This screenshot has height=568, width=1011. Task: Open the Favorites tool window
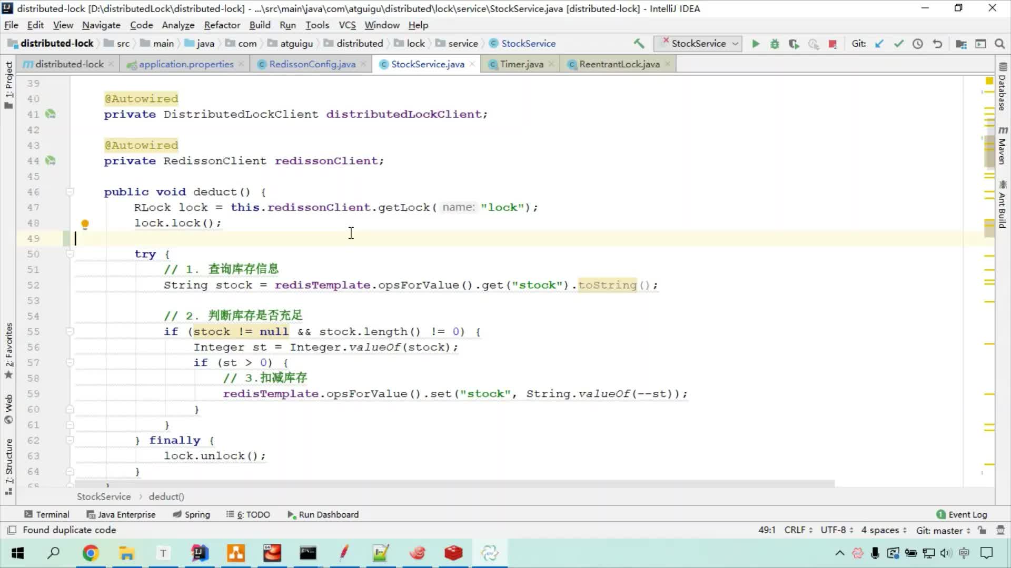coord(8,350)
